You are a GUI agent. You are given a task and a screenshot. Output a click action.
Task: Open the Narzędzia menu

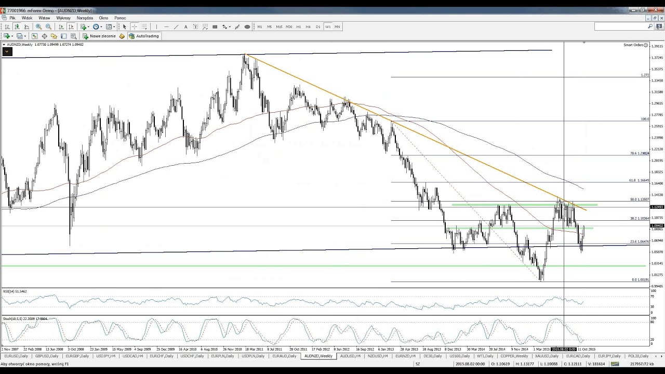pos(85,18)
